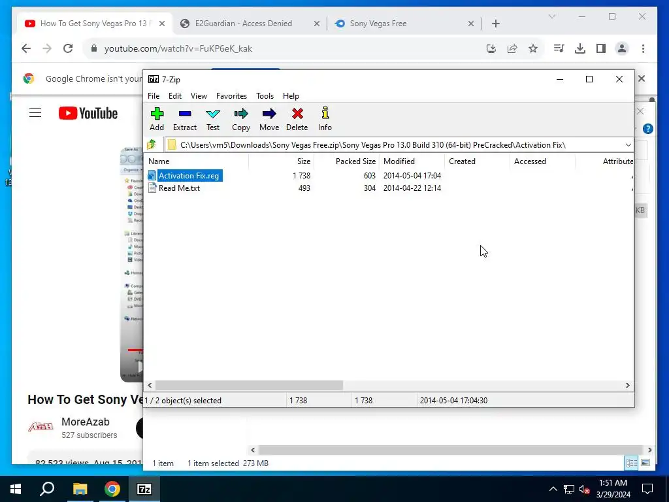Bookmark this page with the star icon

533,48
